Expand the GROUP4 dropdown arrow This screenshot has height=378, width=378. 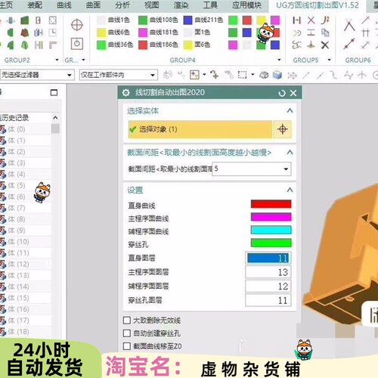click(x=279, y=60)
